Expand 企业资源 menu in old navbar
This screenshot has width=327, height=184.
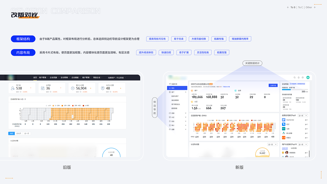pyautogui.click(x=54, y=77)
